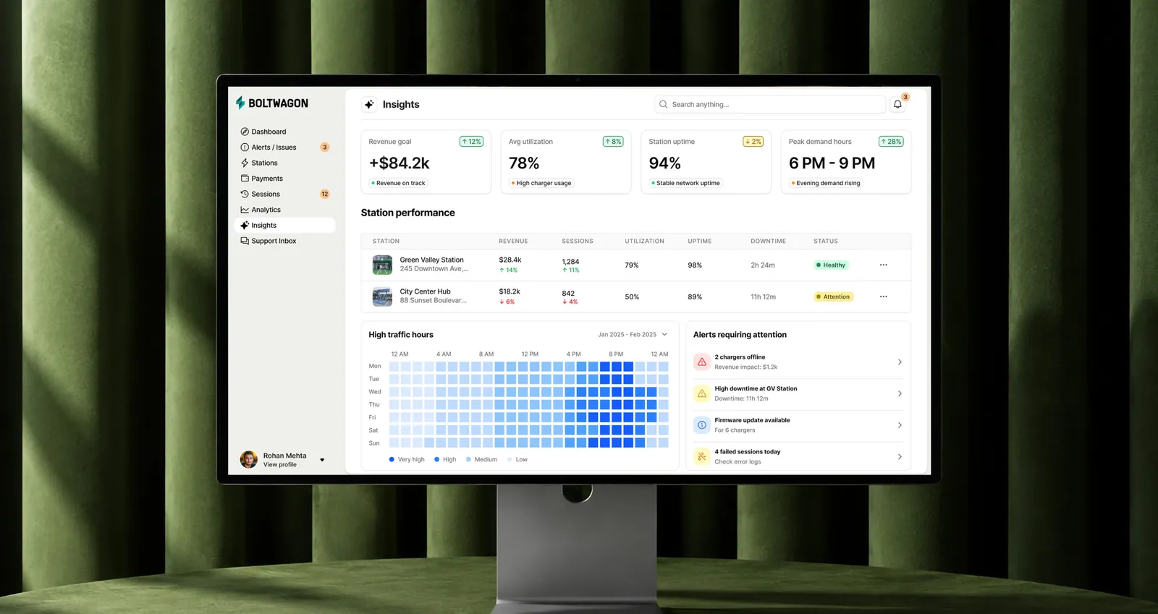
Task: Click the Boltwagon lightning bolt logo
Action: point(240,103)
